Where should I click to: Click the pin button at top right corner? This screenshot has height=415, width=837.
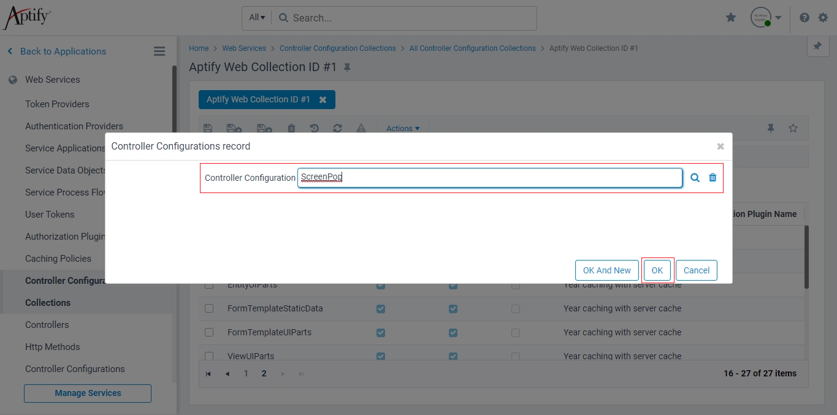(x=817, y=46)
